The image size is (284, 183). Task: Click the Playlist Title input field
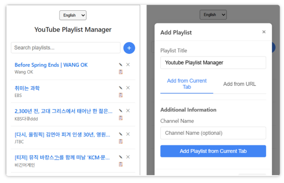213,62
